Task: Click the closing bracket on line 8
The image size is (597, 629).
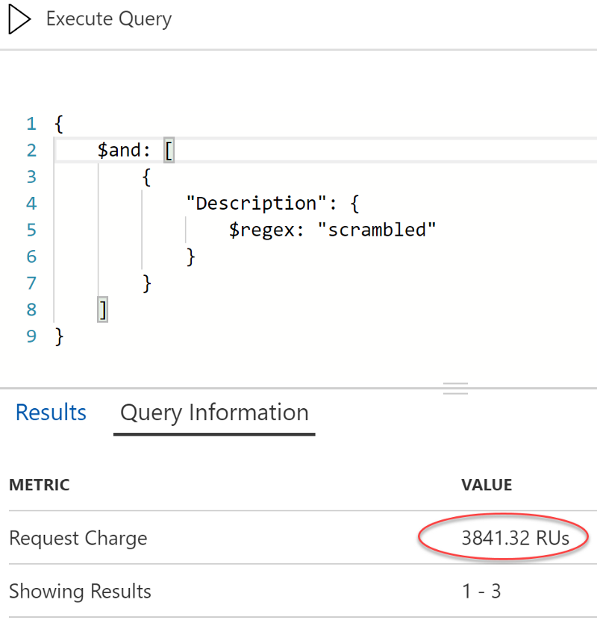Action: [x=101, y=309]
